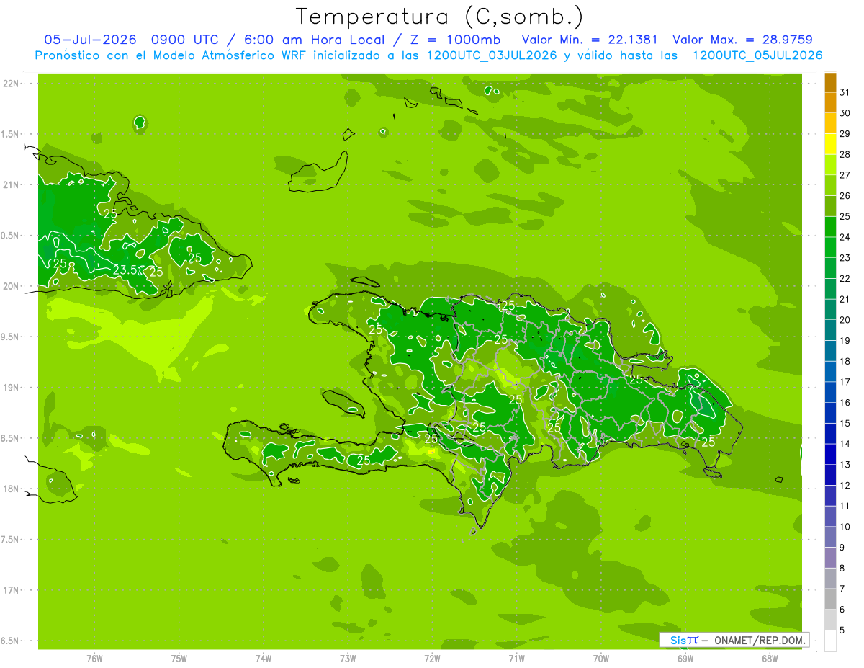
Task: Click the "Valor Max. = 28.9759" readout
Action: coord(743,40)
